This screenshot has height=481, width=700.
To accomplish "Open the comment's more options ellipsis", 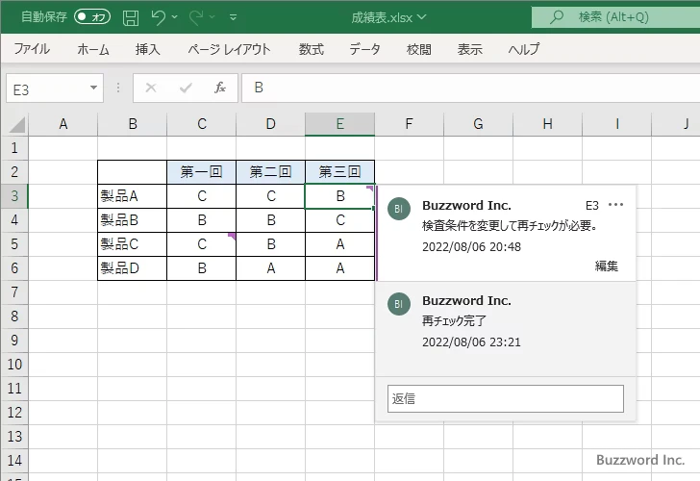I will coord(615,205).
